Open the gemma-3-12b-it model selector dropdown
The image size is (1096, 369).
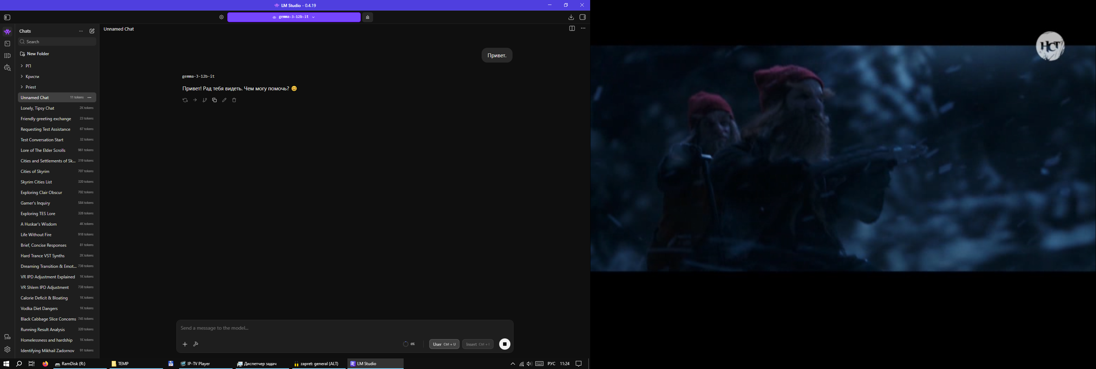click(294, 17)
